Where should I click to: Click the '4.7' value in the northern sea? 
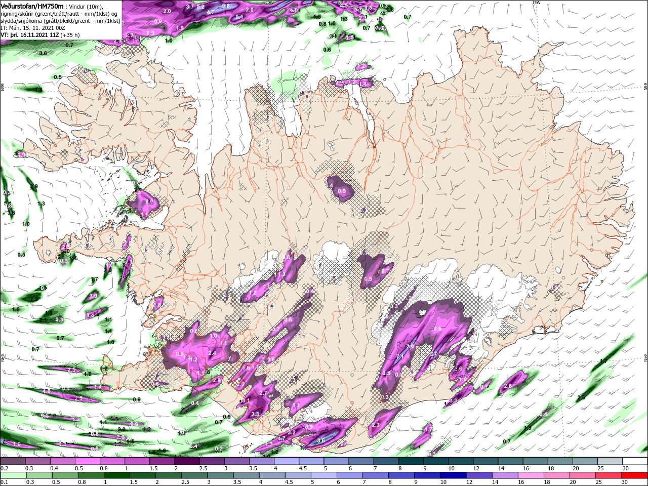point(211,12)
